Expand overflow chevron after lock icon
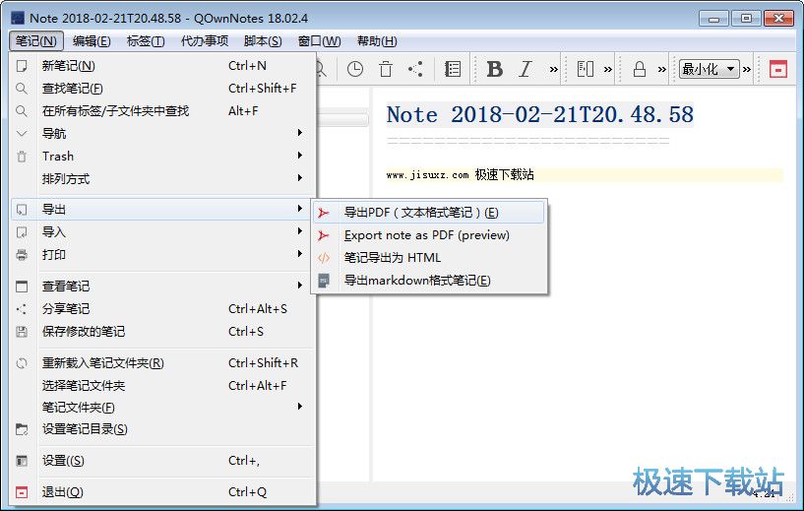The image size is (804, 511). coord(662,69)
